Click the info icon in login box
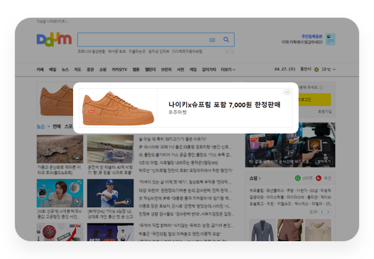 point(321,87)
